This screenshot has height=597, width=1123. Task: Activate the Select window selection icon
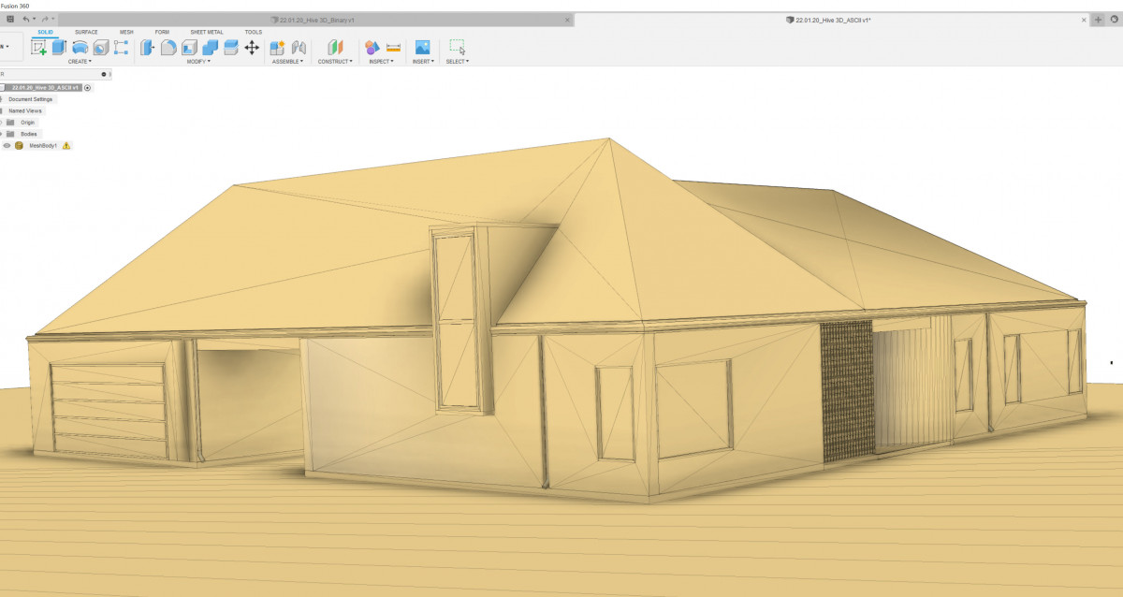[x=457, y=47]
